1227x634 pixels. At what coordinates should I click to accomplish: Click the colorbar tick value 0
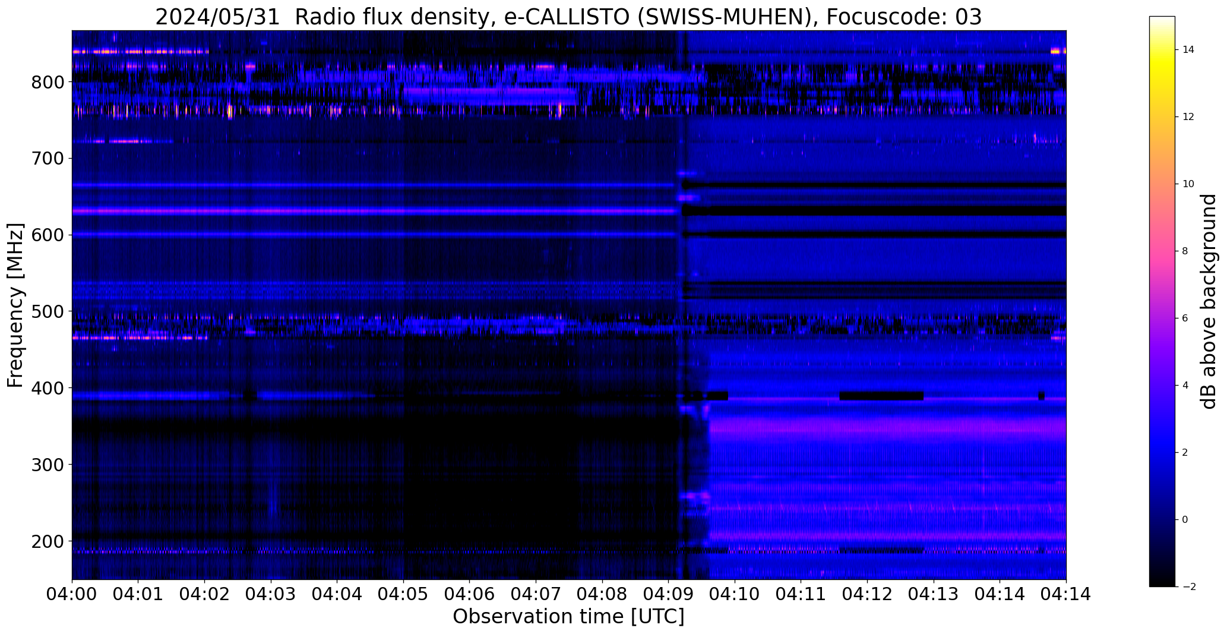1185,520
